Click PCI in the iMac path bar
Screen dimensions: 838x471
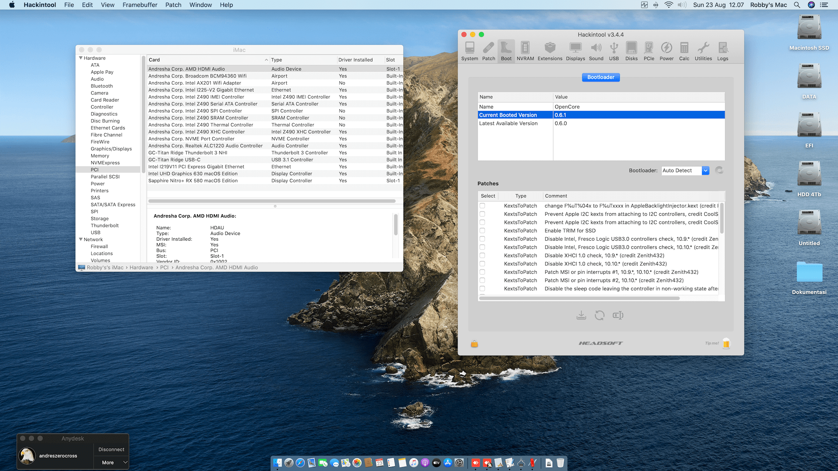click(x=164, y=268)
